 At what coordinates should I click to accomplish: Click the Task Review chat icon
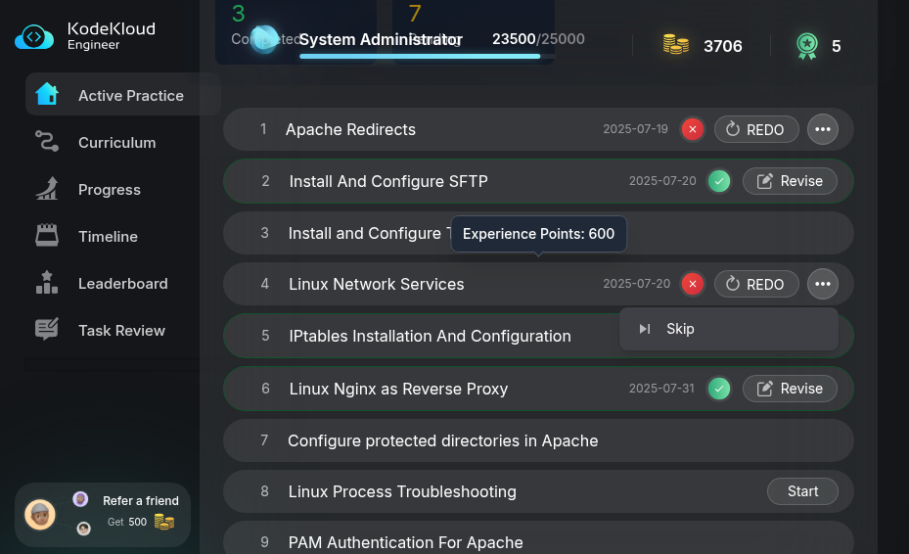[46, 330]
